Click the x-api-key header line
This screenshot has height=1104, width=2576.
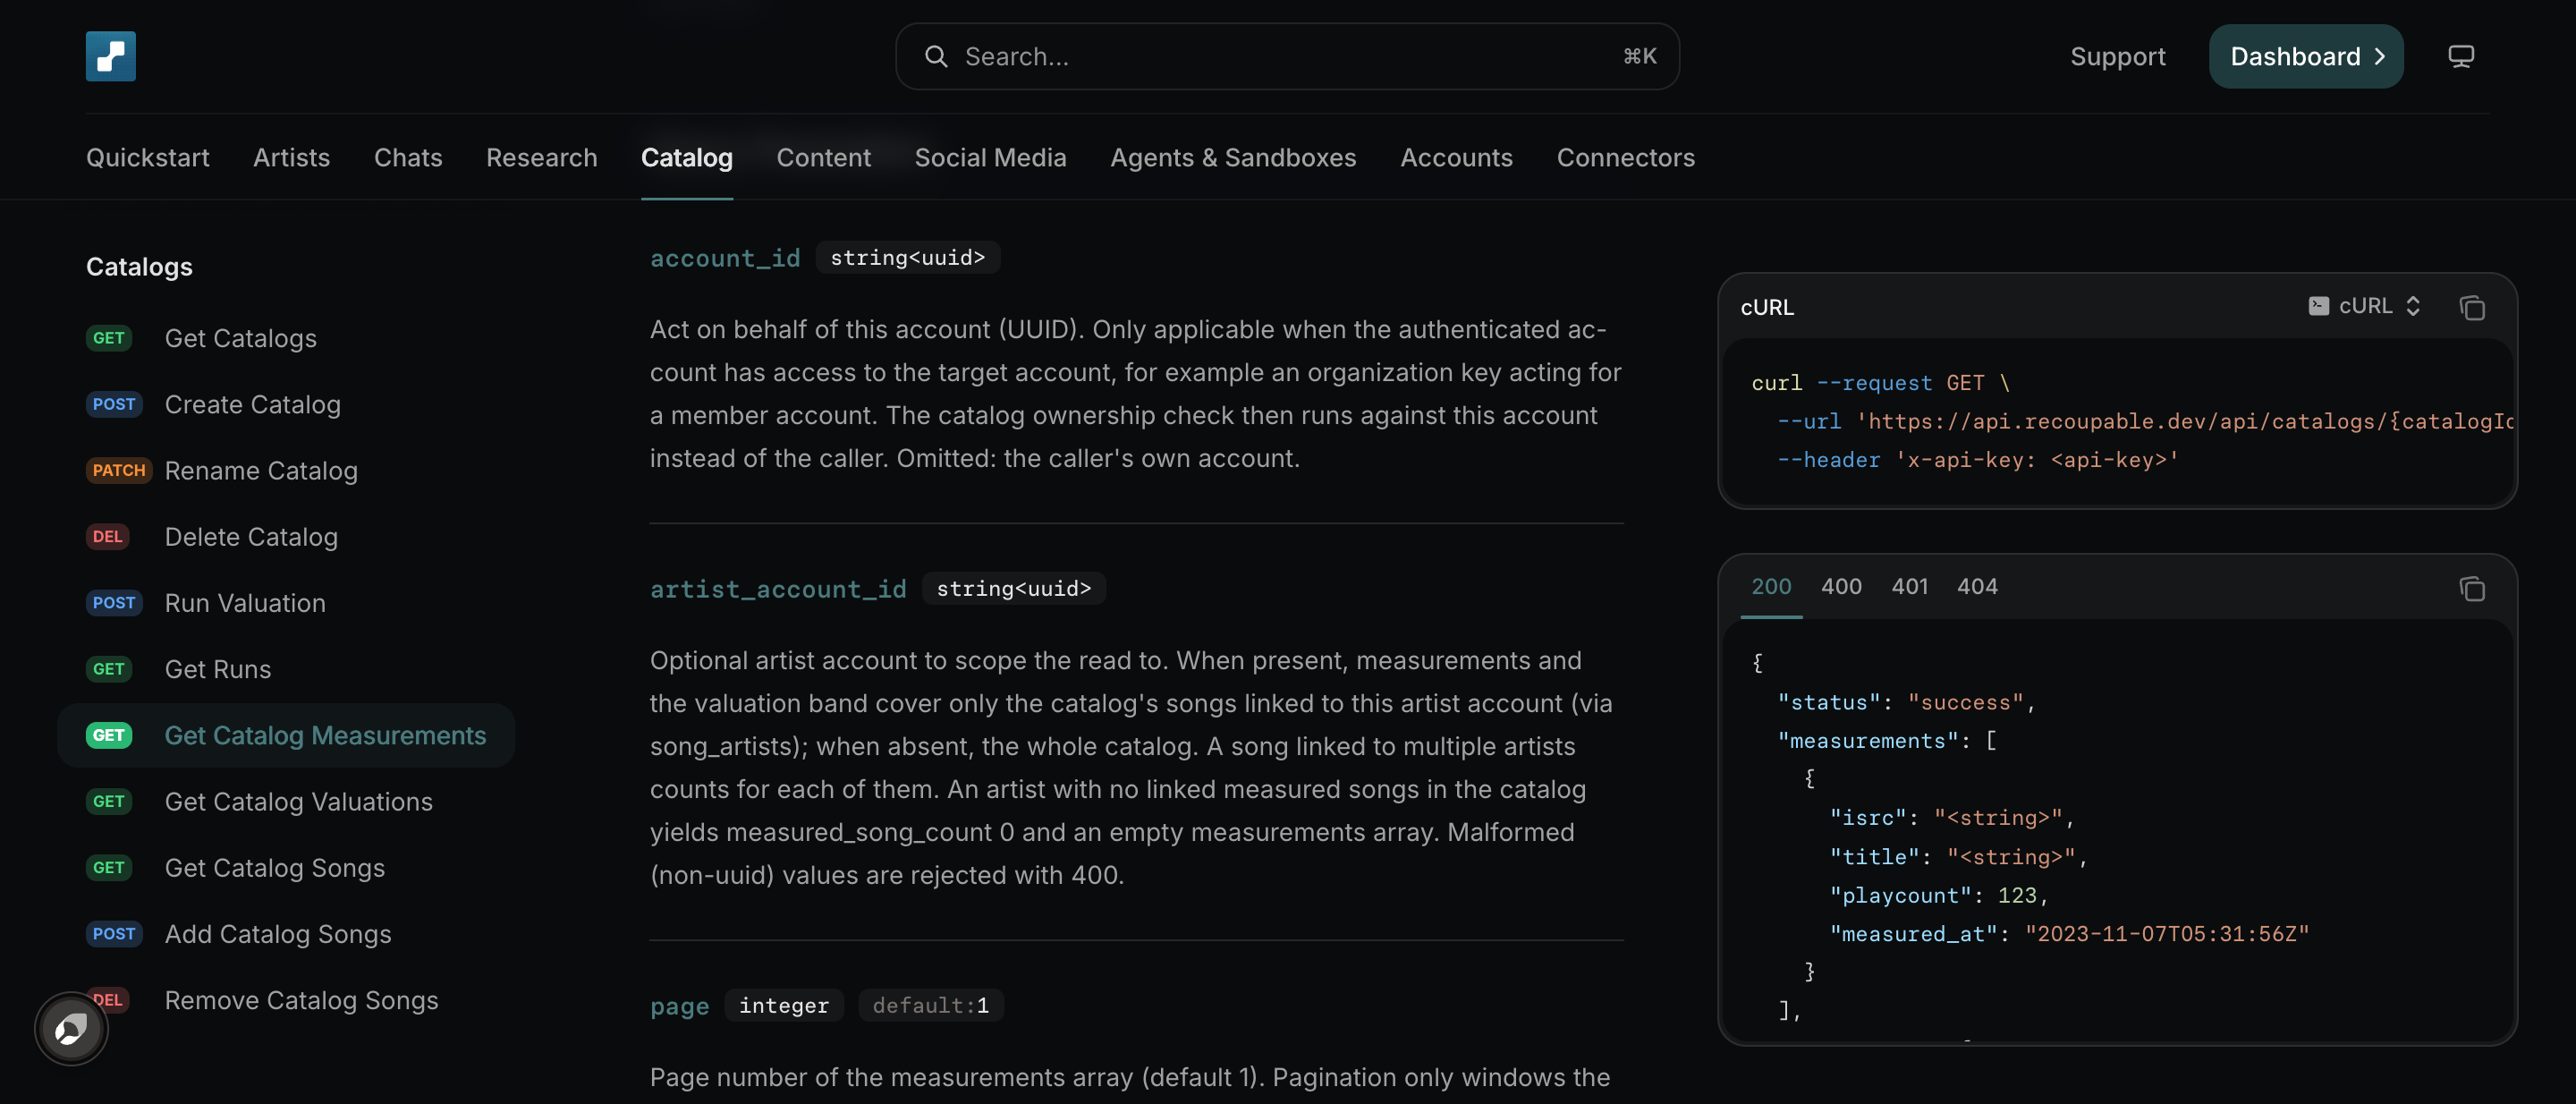(1977, 460)
